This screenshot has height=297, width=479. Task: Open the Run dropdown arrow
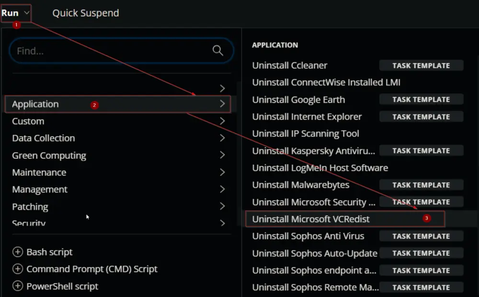[x=26, y=13]
